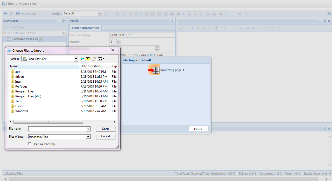Open the Priority dropdown
The width and height of the screenshot is (332, 181).
tap(119, 42)
